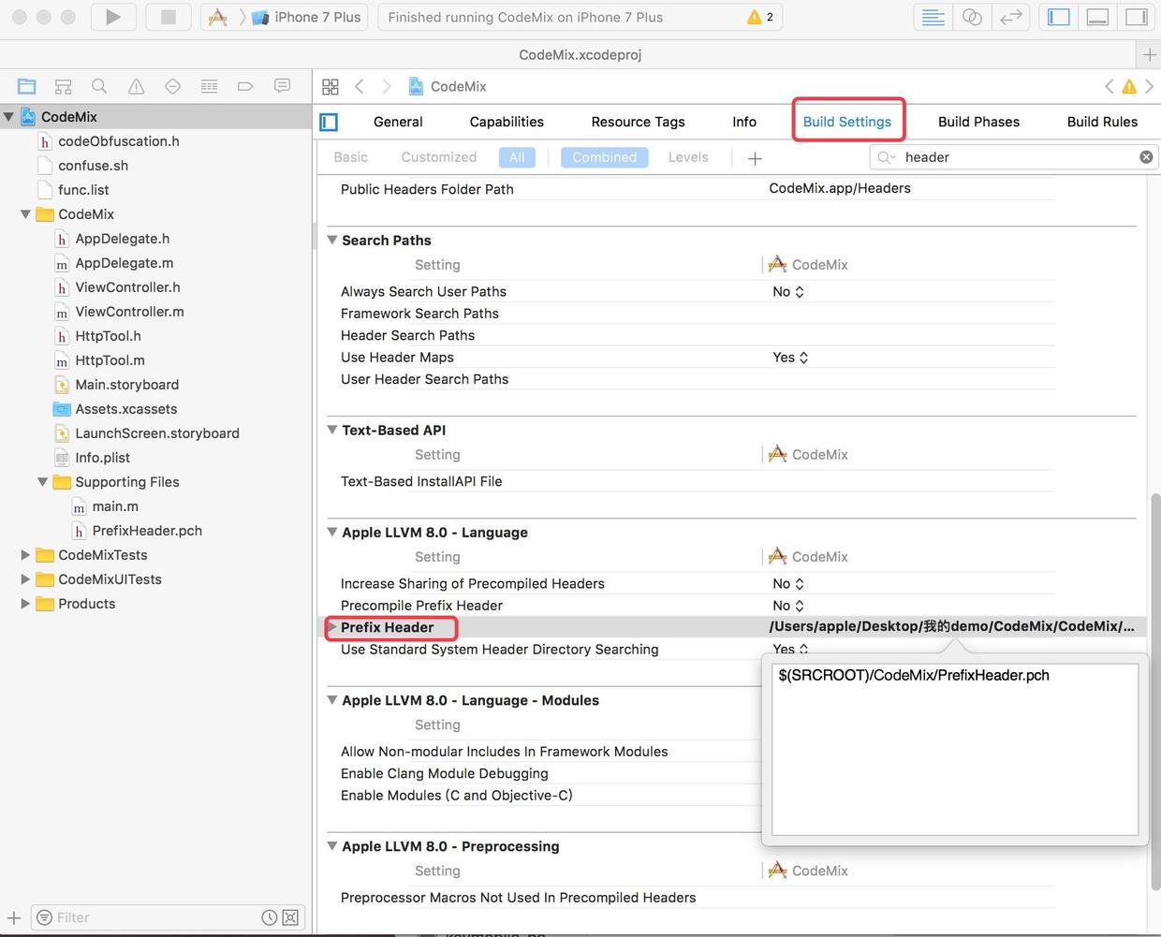Show the Standard editor
Screen dimensions: 1161x937
point(933,17)
